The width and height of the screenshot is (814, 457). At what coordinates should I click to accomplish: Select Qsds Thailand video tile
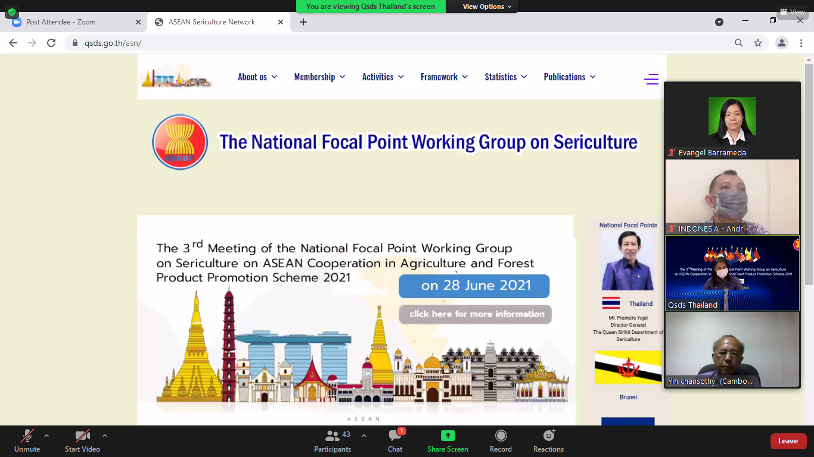point(732,273)
